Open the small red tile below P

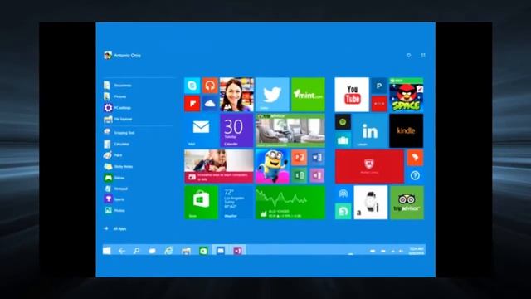(379, 103)
